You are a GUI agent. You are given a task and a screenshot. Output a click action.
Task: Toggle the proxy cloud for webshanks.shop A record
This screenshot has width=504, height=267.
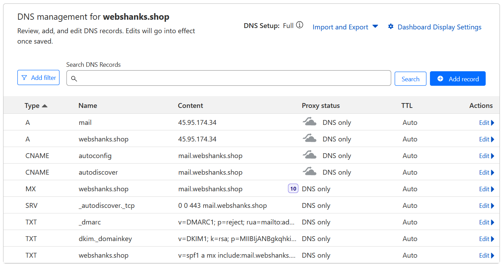(309, 138)
